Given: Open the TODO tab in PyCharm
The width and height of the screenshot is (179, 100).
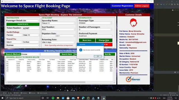Looking at the screenshot, I should pyautogui.click(x=16, y=93).
